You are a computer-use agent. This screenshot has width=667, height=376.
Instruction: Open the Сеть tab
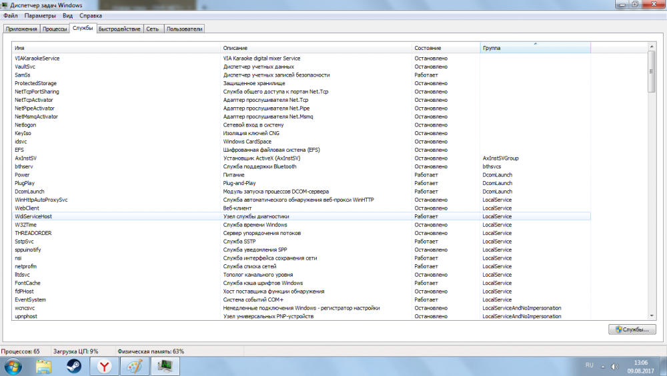pos(153,29)
